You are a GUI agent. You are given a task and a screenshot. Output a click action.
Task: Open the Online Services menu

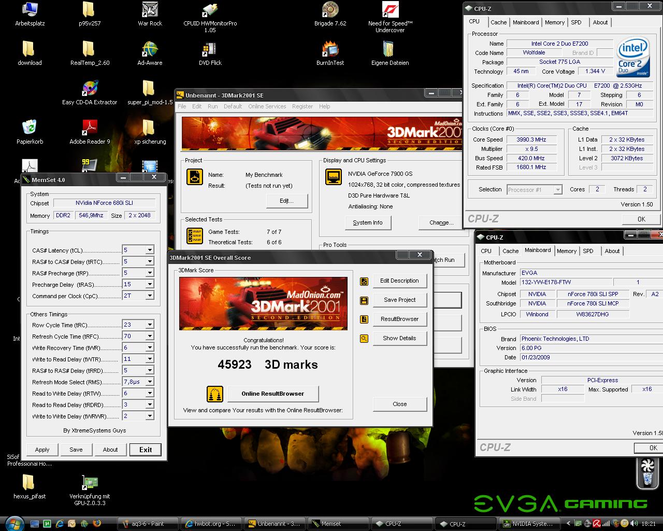(x=267, y=106)
